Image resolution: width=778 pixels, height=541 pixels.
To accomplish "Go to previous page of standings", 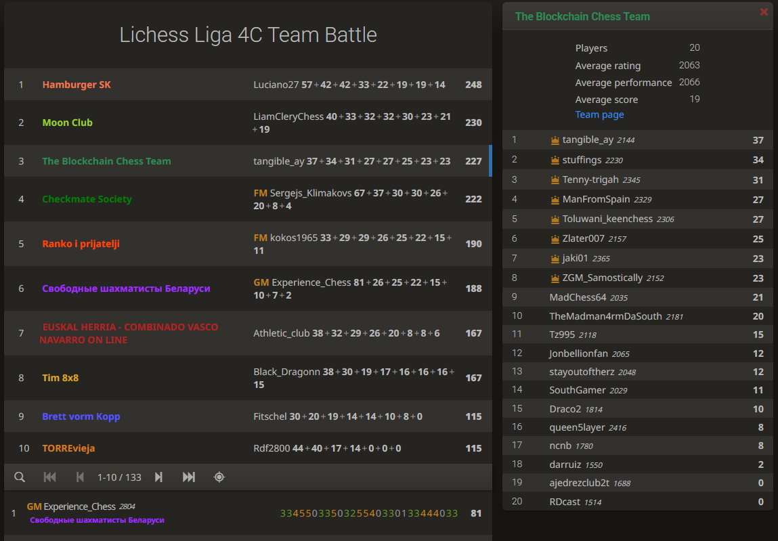I will (80, 477).
